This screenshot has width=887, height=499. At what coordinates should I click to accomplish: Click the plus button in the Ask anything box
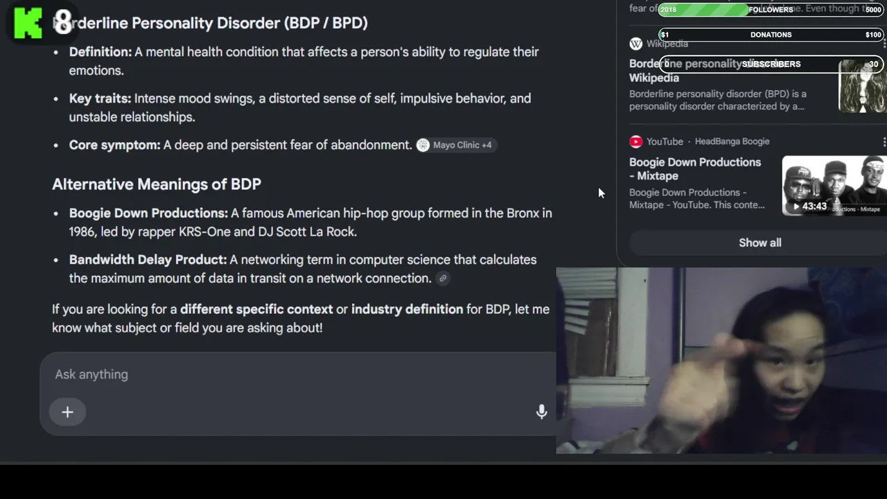67,412
